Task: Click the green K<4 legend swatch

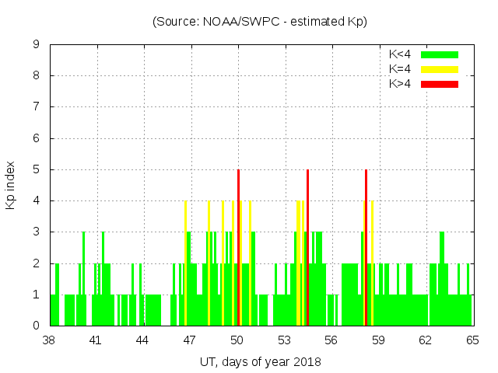Action: [x=440, y=54]
